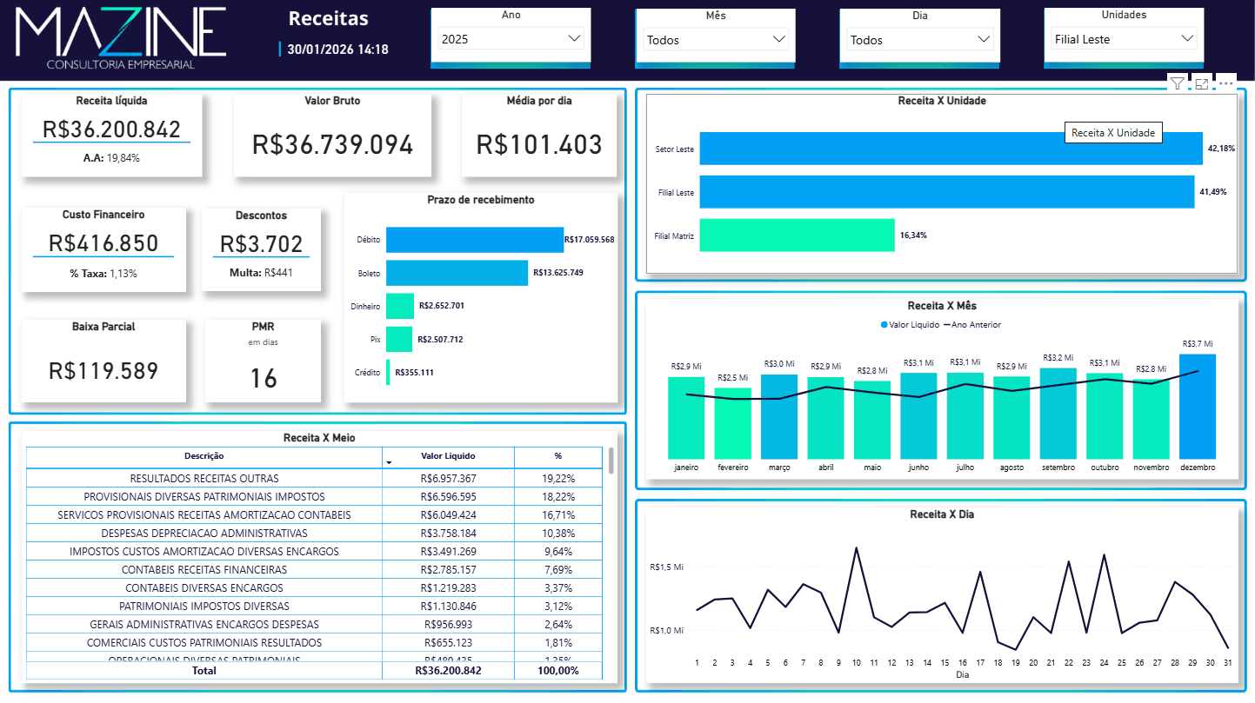Click the dezembro bar in Receita X Mês

1197,407
